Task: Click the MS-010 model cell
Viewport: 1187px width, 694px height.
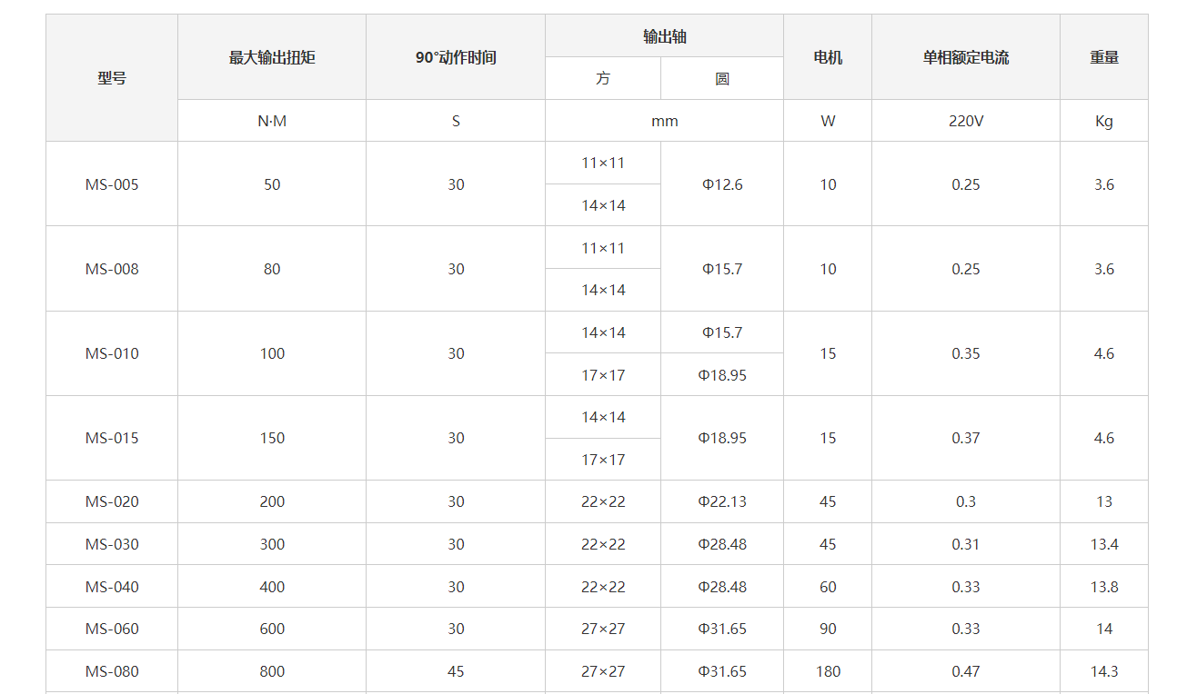Action: (112, 353)
